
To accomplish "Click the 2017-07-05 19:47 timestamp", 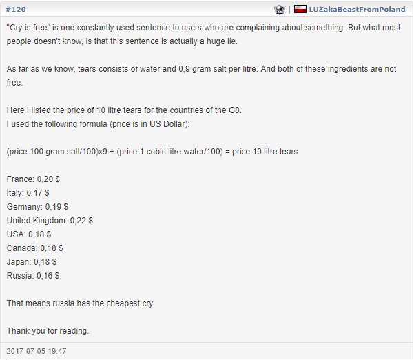I will pyautogui.click(x=37, y=351).
